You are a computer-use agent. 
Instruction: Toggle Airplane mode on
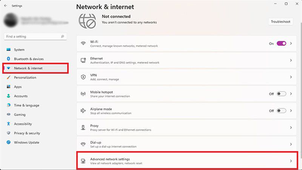(281, 111)
